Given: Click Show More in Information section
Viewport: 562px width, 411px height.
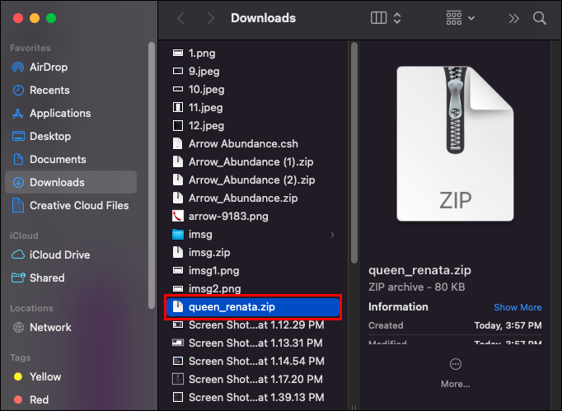Looking at the screenshot, I should point(518,307).
